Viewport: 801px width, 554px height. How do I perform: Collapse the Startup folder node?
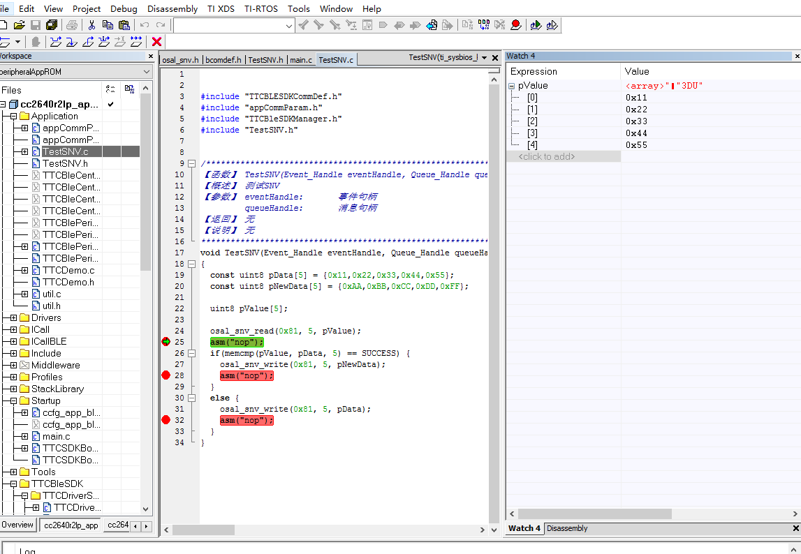(x=13, y=400)
